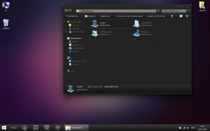
Task: Select Библиотеки in the navigation tree
Action: coord(76,38)
